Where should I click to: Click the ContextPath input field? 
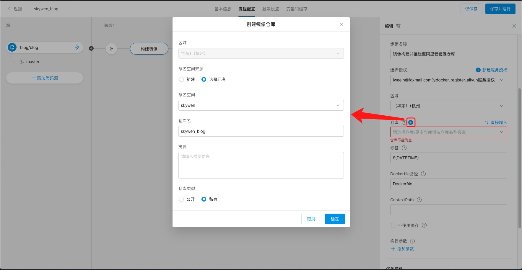449,210
